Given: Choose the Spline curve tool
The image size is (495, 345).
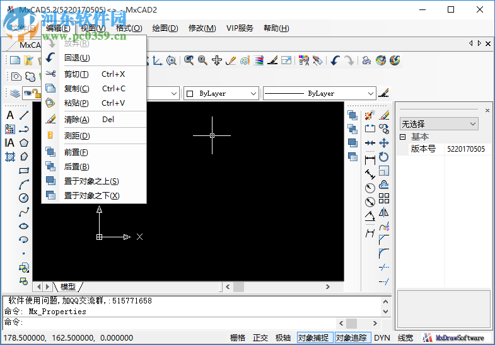Looking at the screenshot, I should pos(24,212).
